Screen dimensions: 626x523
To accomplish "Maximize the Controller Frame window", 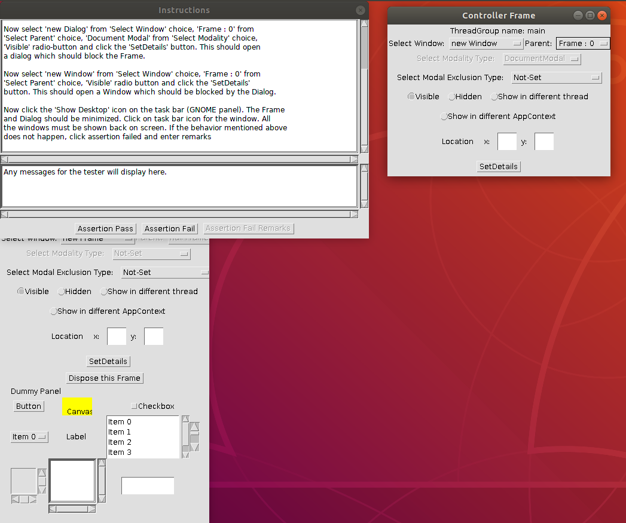I will (x=590, y=16).
